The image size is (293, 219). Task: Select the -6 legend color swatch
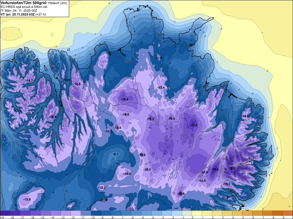coord(136,213)
